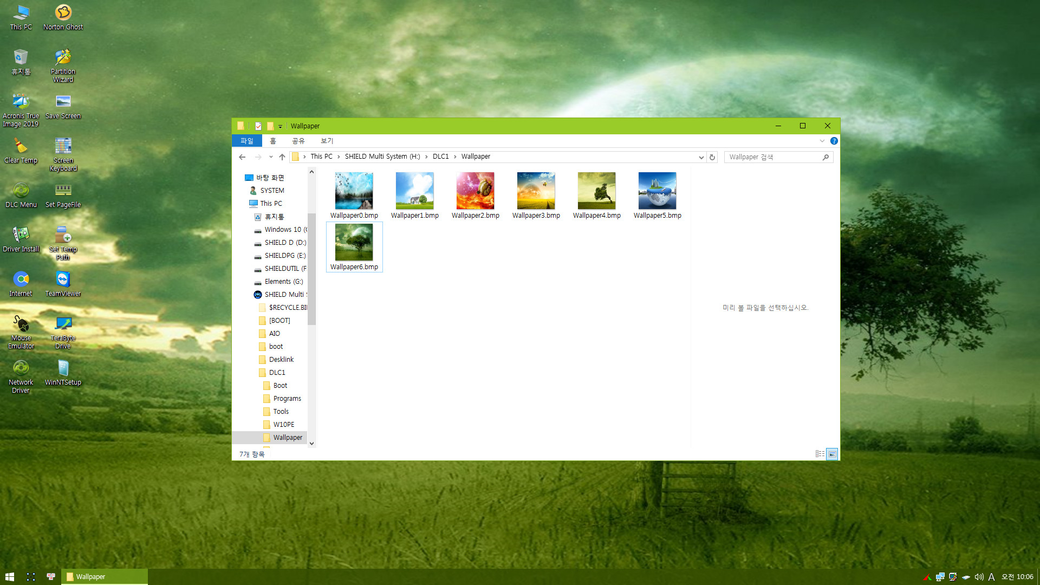
Task: Open the Windows Start button
Action: [10, 577]
